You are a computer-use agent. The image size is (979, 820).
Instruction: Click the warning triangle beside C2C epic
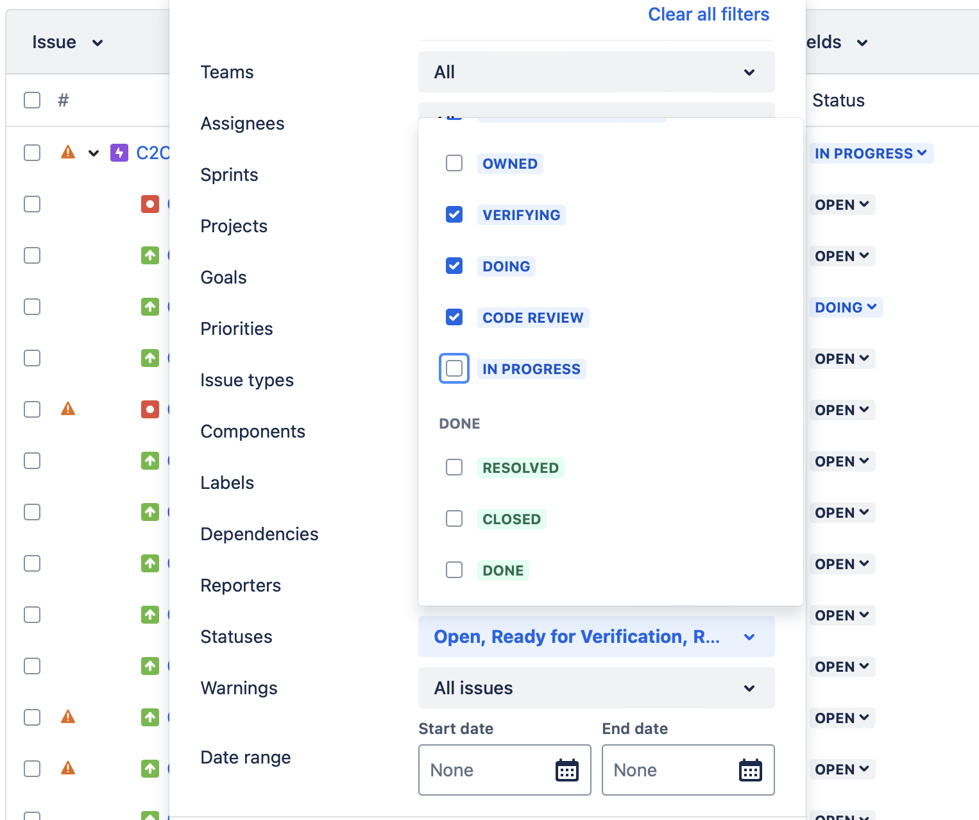tap(68, 153)
